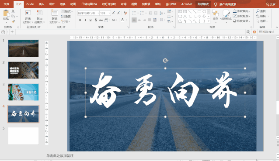Select the Format Painter brush icon

(x=13, y=21)
